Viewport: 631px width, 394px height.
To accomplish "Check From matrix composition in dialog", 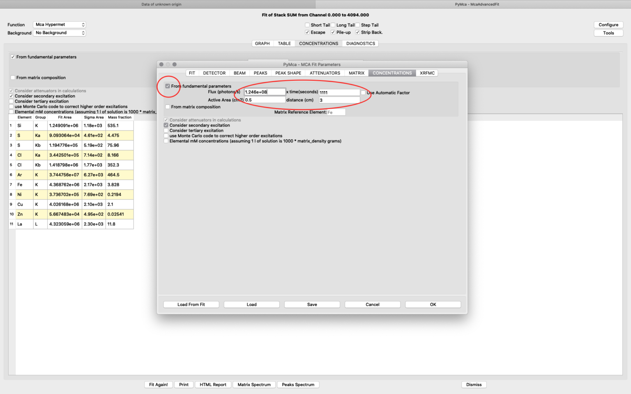I will click(x=168, y=107).
